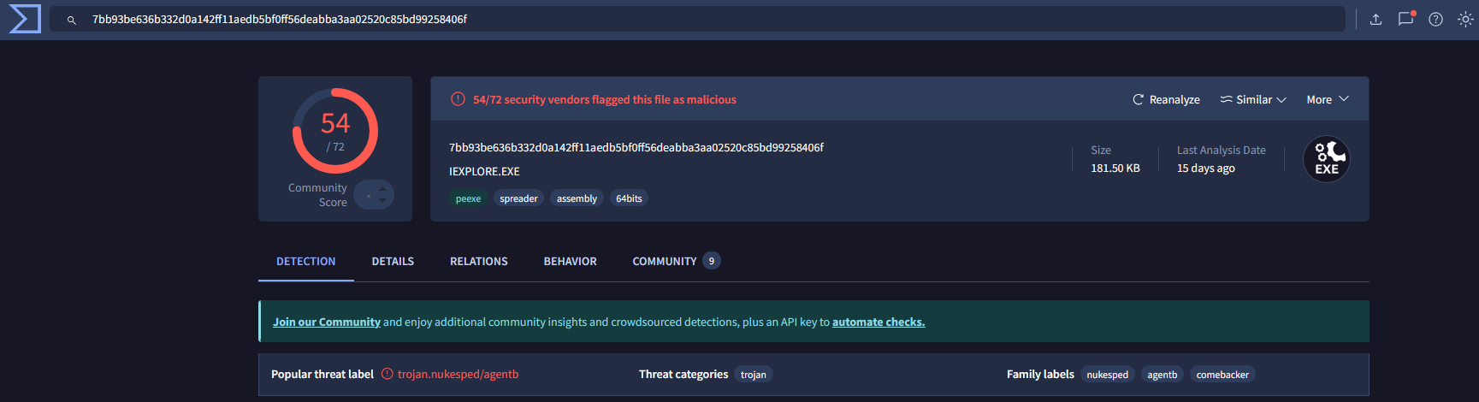Click the EXE file type icon

click(x=1327, y=159)
